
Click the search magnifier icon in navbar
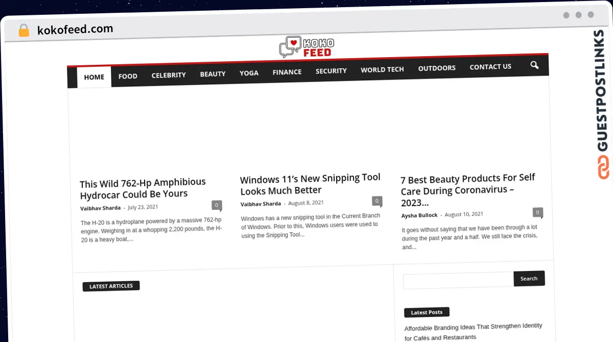(x=534, y=65)
